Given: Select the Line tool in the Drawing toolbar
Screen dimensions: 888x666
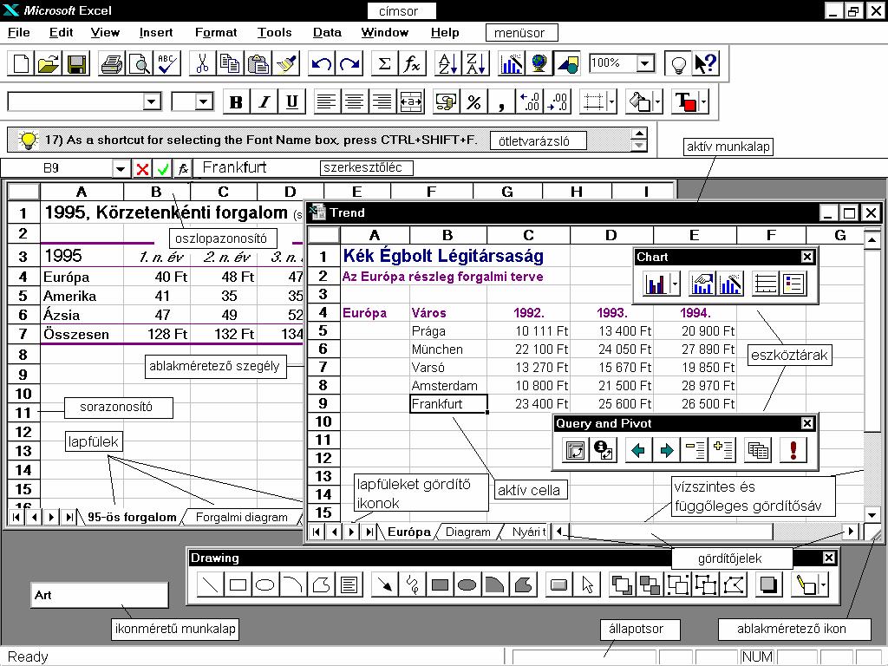Looking at the screenshot, I should [210, 584].
